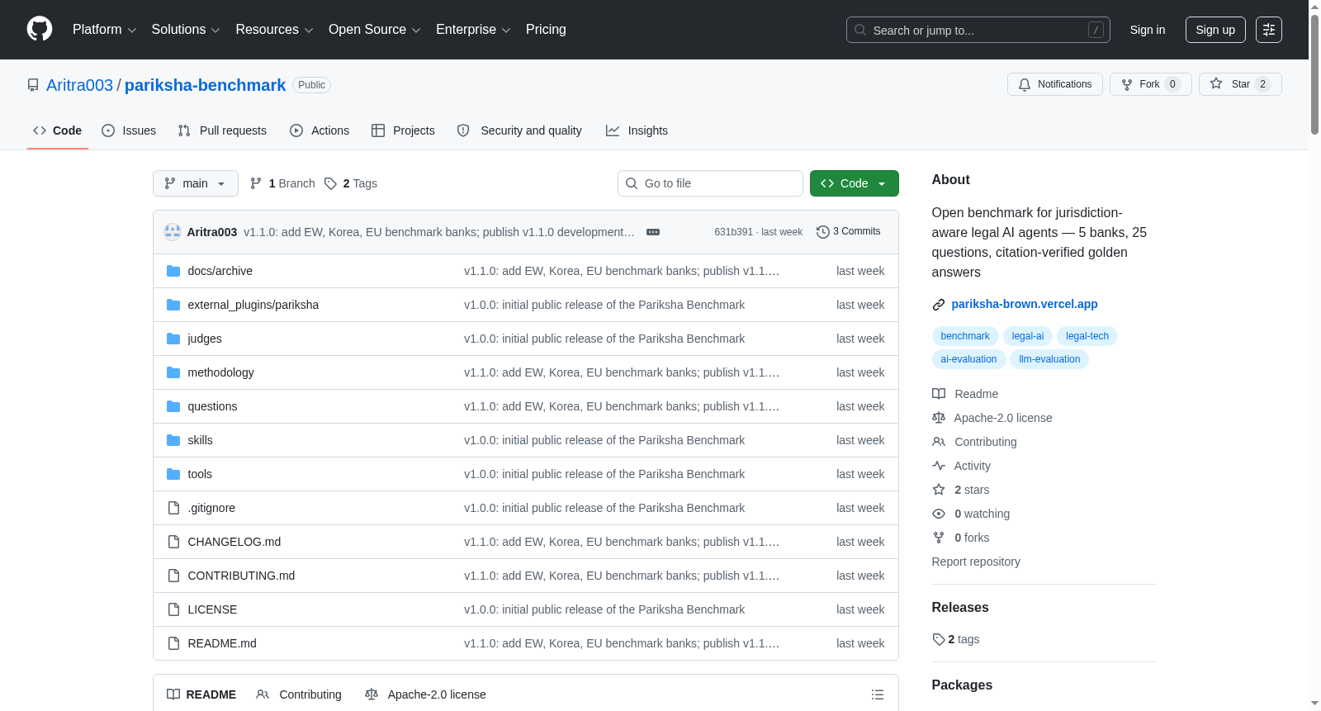
Task: Expand the commit message ellipsis button
Action: [653, 232]
